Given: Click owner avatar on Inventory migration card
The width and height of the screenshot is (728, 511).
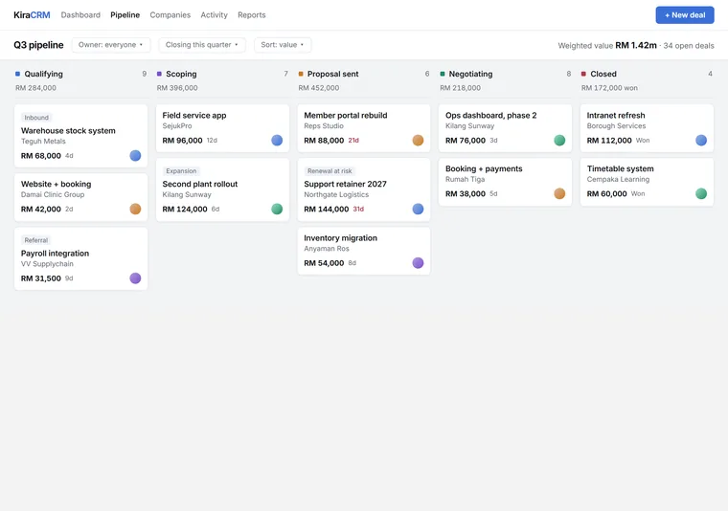Looking at the screenshot, I should 418,263.
